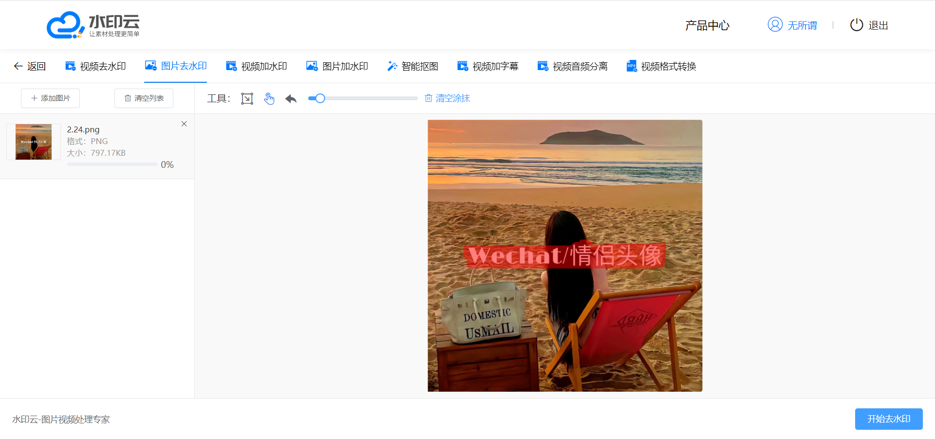Switch to 视频格式转换 tab
Screen dimensions: 935x439
[x=661, y=66]
